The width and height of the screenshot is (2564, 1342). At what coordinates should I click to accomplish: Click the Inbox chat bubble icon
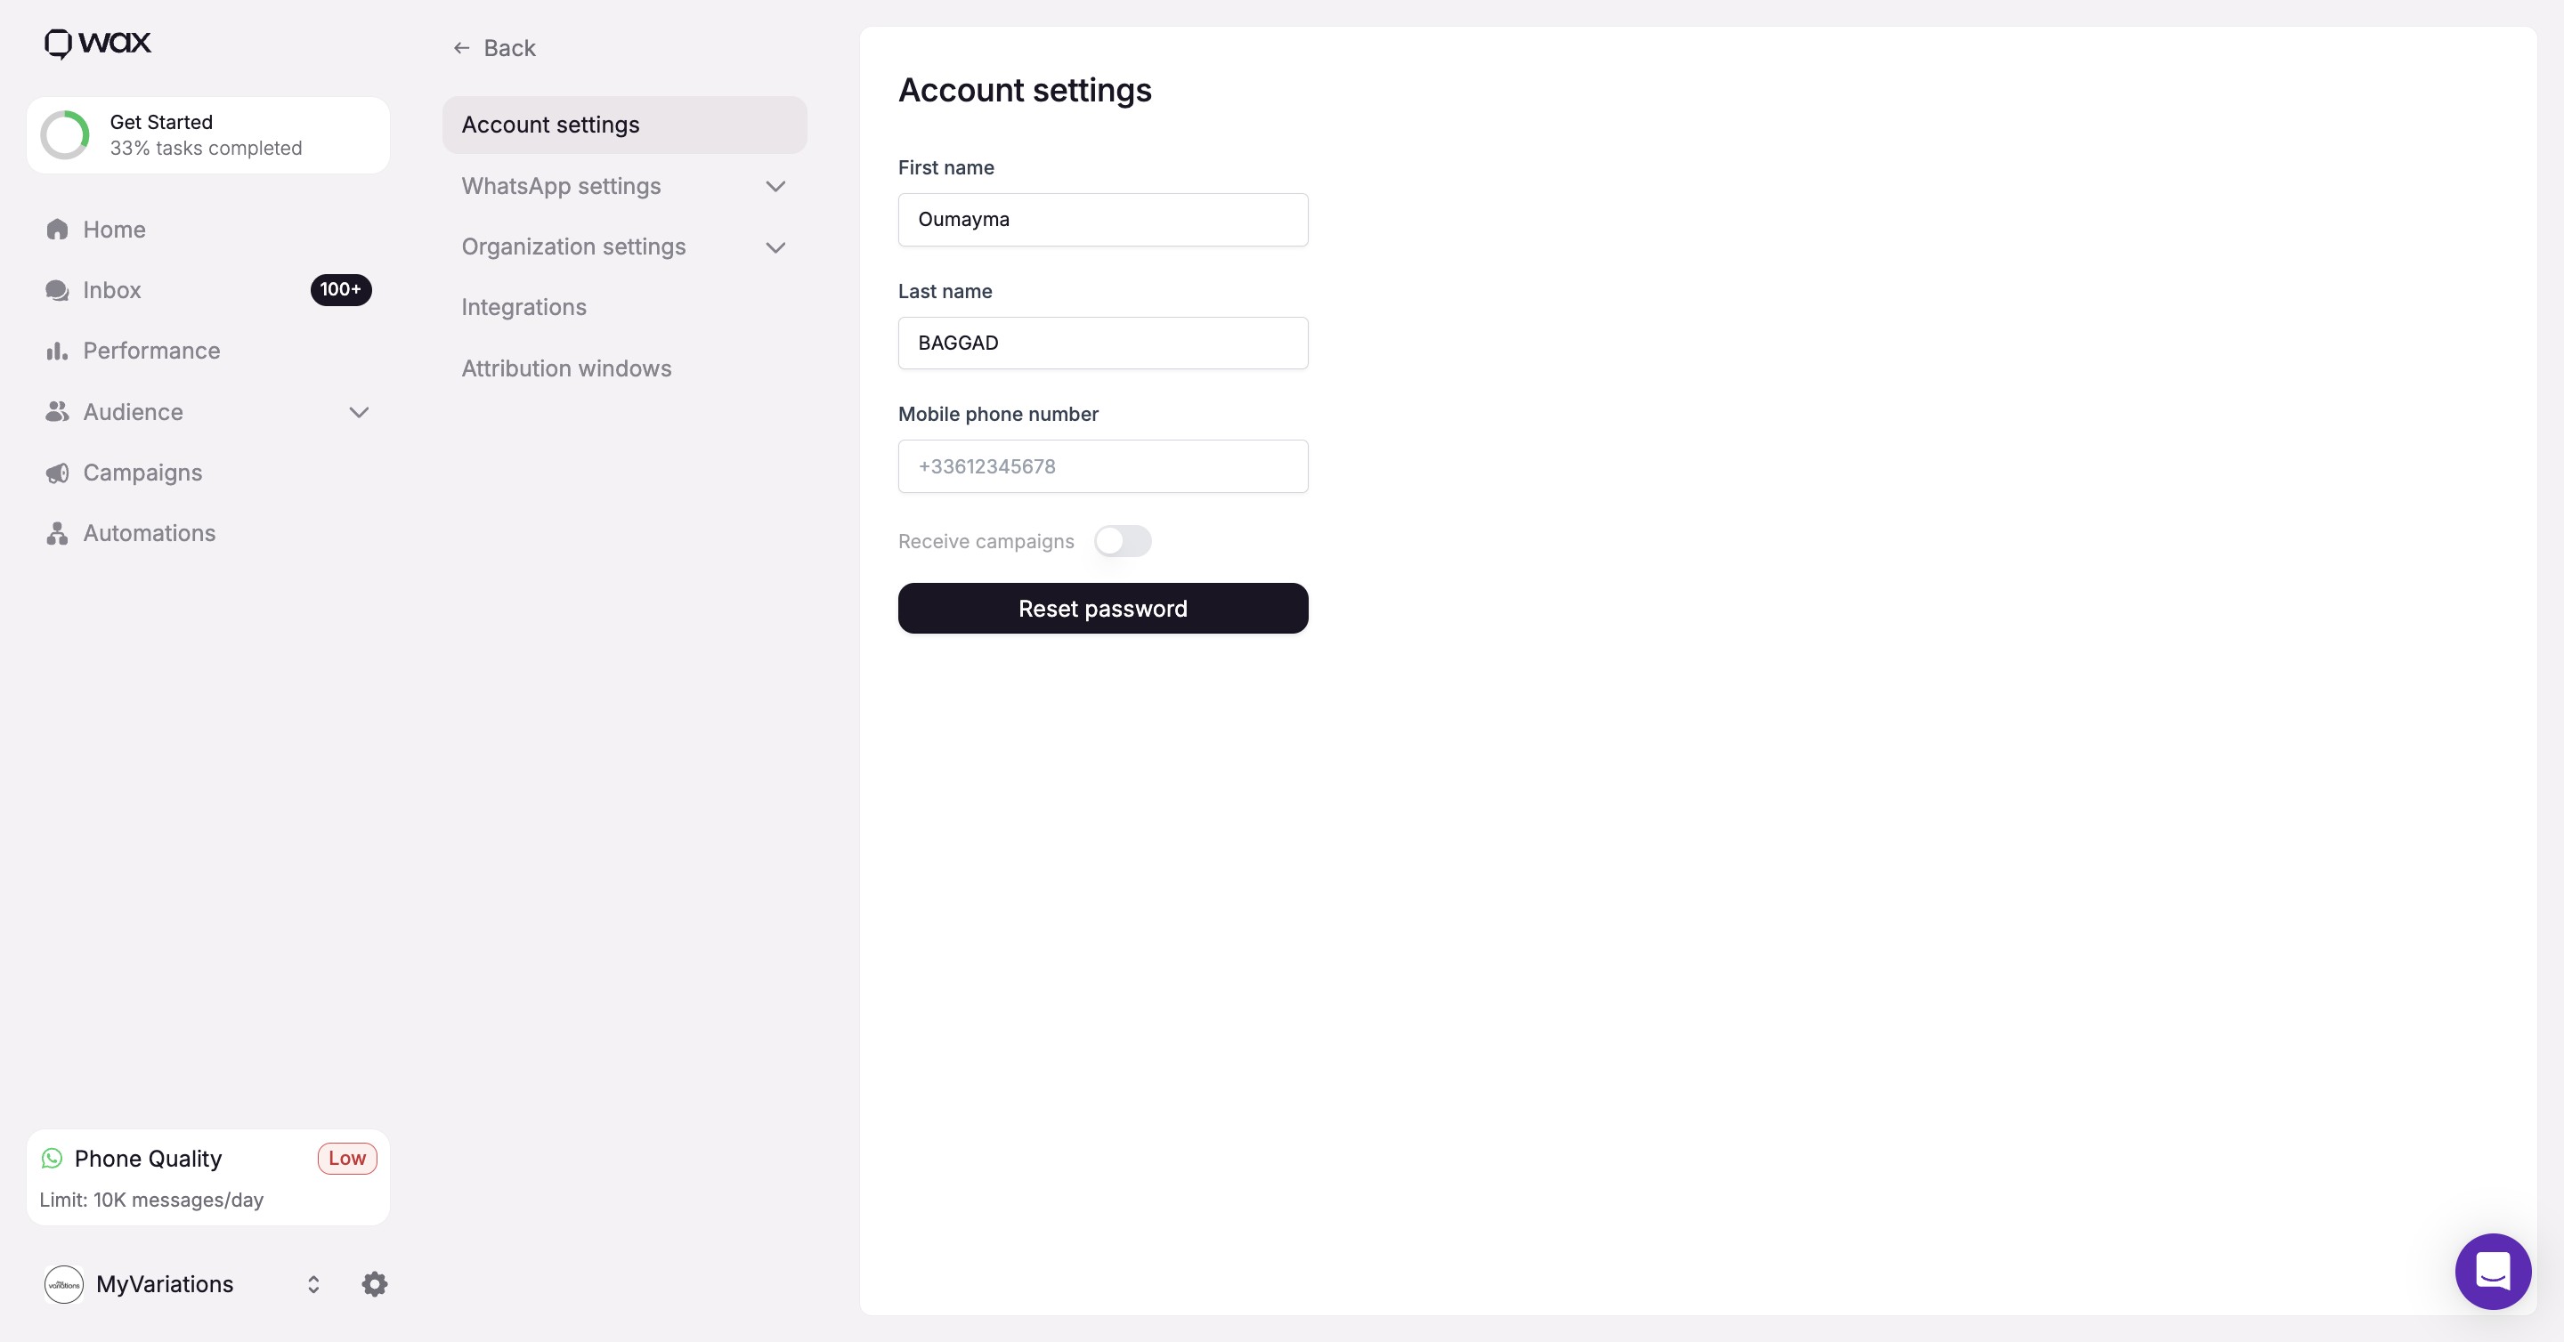tap(57, 290)
